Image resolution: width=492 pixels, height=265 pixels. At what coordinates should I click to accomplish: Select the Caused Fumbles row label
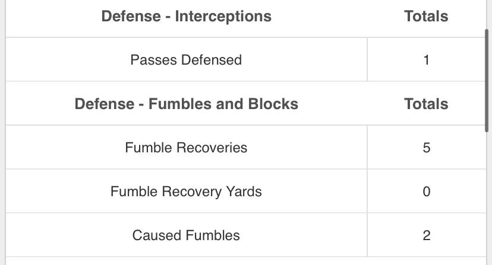(x=186, y=235)
